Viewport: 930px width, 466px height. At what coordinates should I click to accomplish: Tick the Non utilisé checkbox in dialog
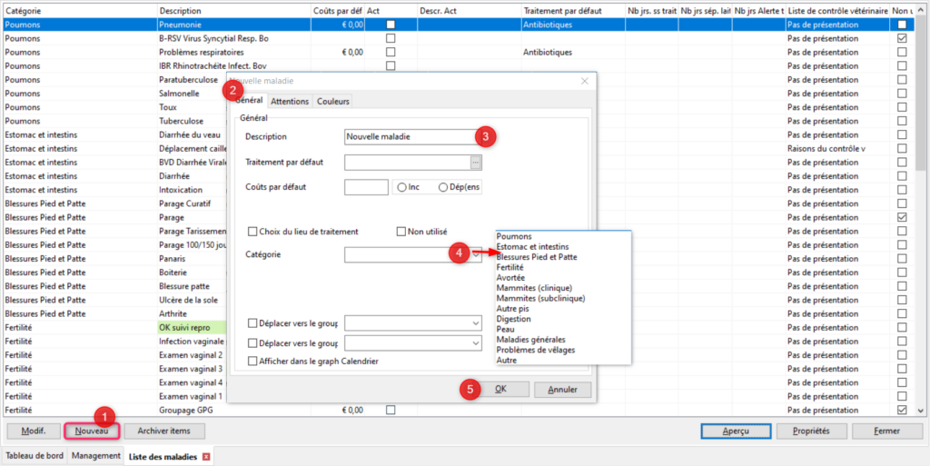tap(401, 233)
